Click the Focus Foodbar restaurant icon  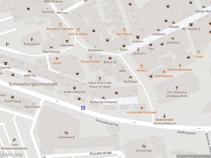(x=90, y=57)
